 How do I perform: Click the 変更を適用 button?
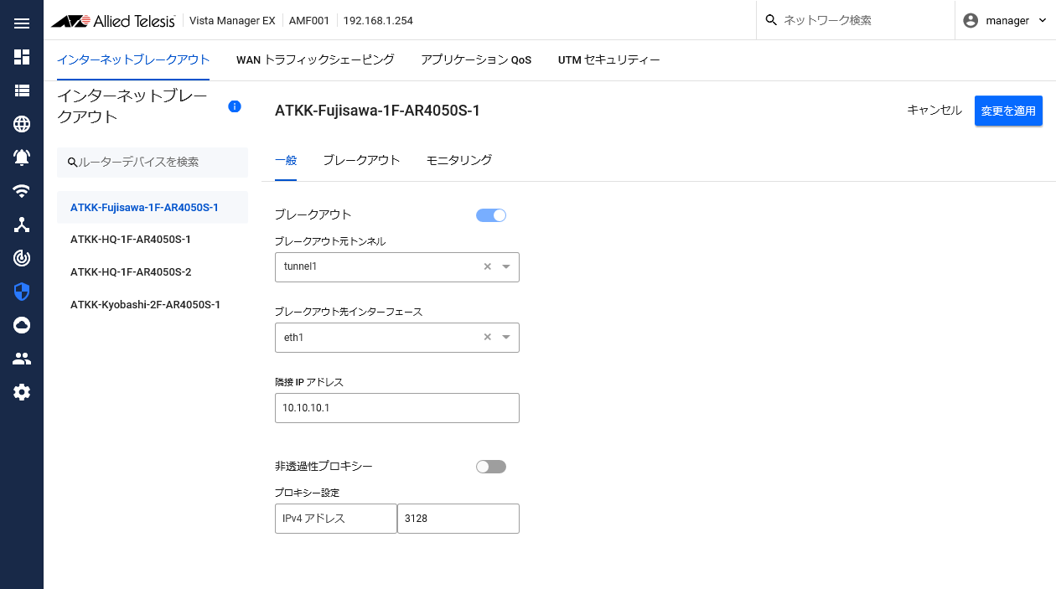click(x=1008, y=111)
